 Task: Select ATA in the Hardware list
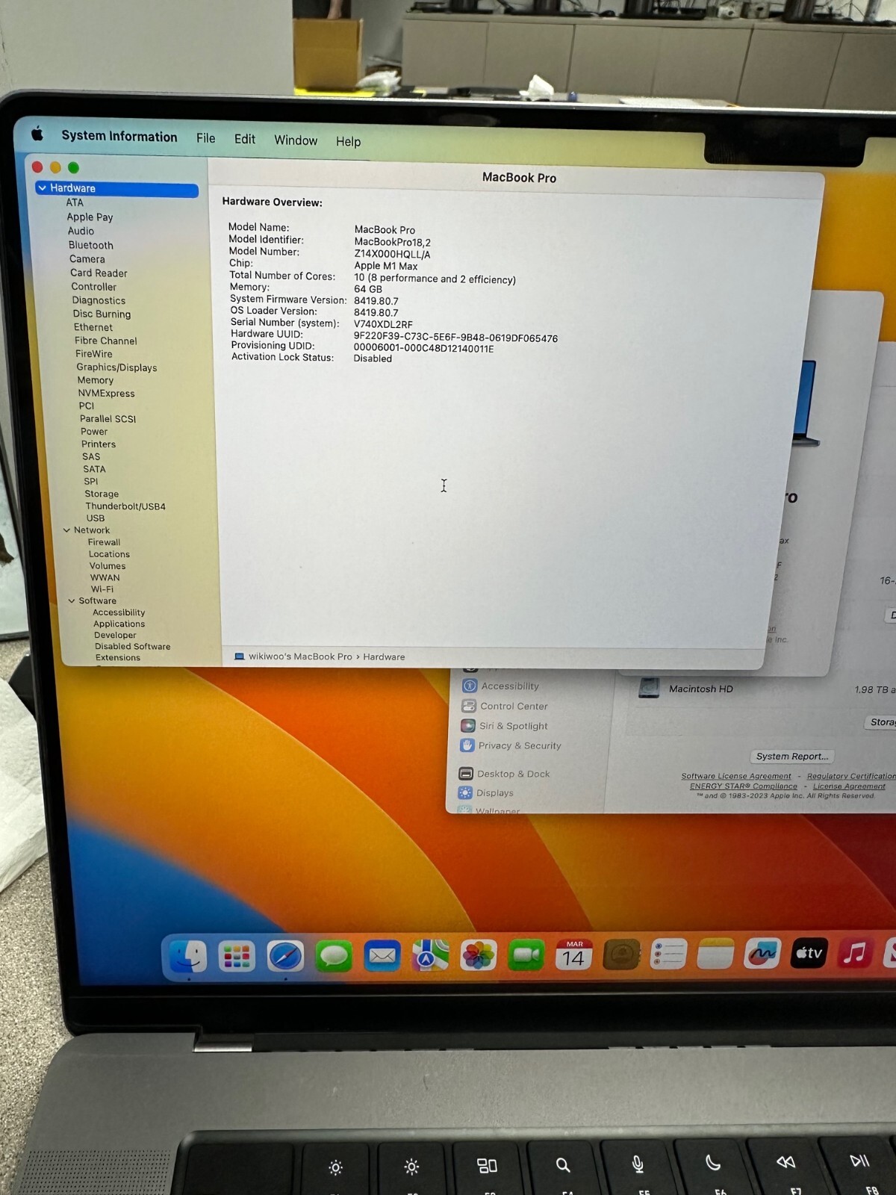click(x=75, y=202)
